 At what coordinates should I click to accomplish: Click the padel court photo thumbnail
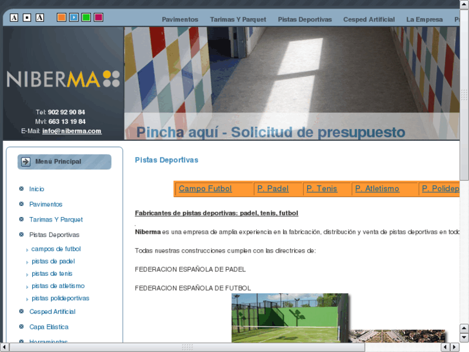290,318
